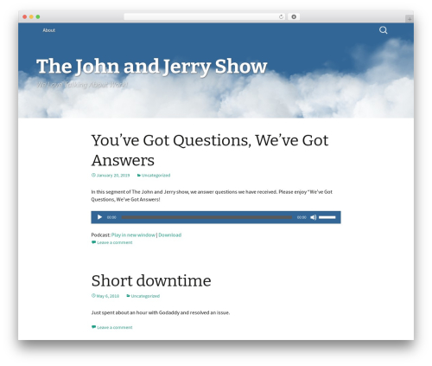Click The John and Jerry Show site title
The width and height of the screenshot is (432, 366).
[x=152, y=67]
